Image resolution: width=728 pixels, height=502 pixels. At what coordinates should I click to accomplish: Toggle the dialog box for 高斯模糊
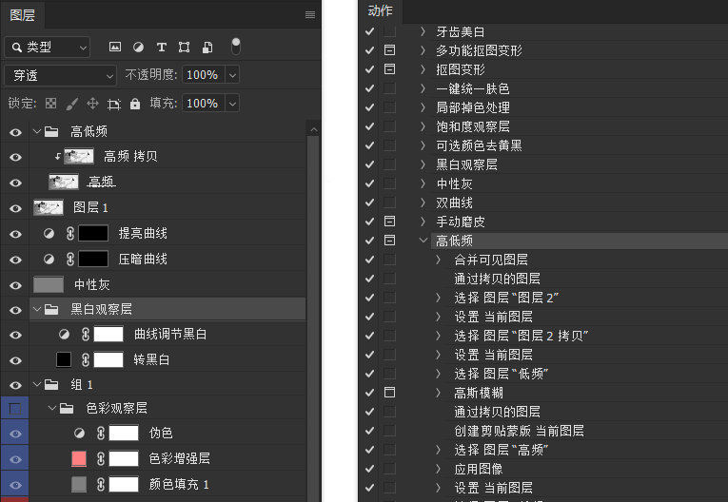389,392
